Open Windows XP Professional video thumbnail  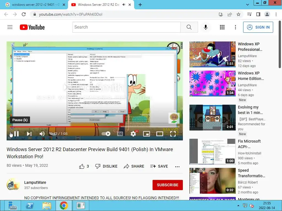pos(212,54)
